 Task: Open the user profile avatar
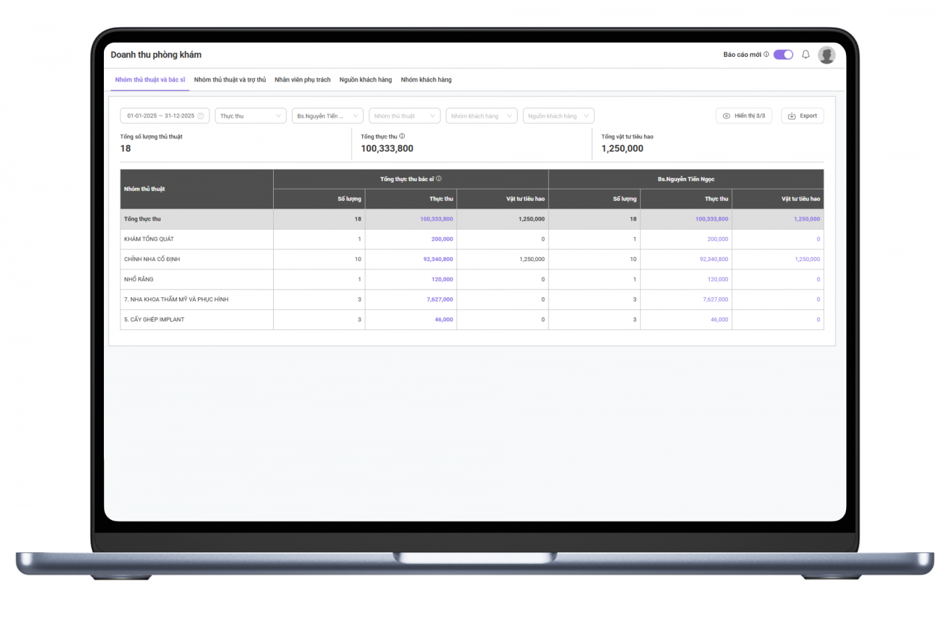[826, 55]
